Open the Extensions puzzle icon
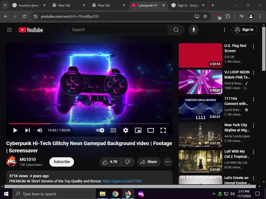Screen dimensions: 266x199 [228, 16]
